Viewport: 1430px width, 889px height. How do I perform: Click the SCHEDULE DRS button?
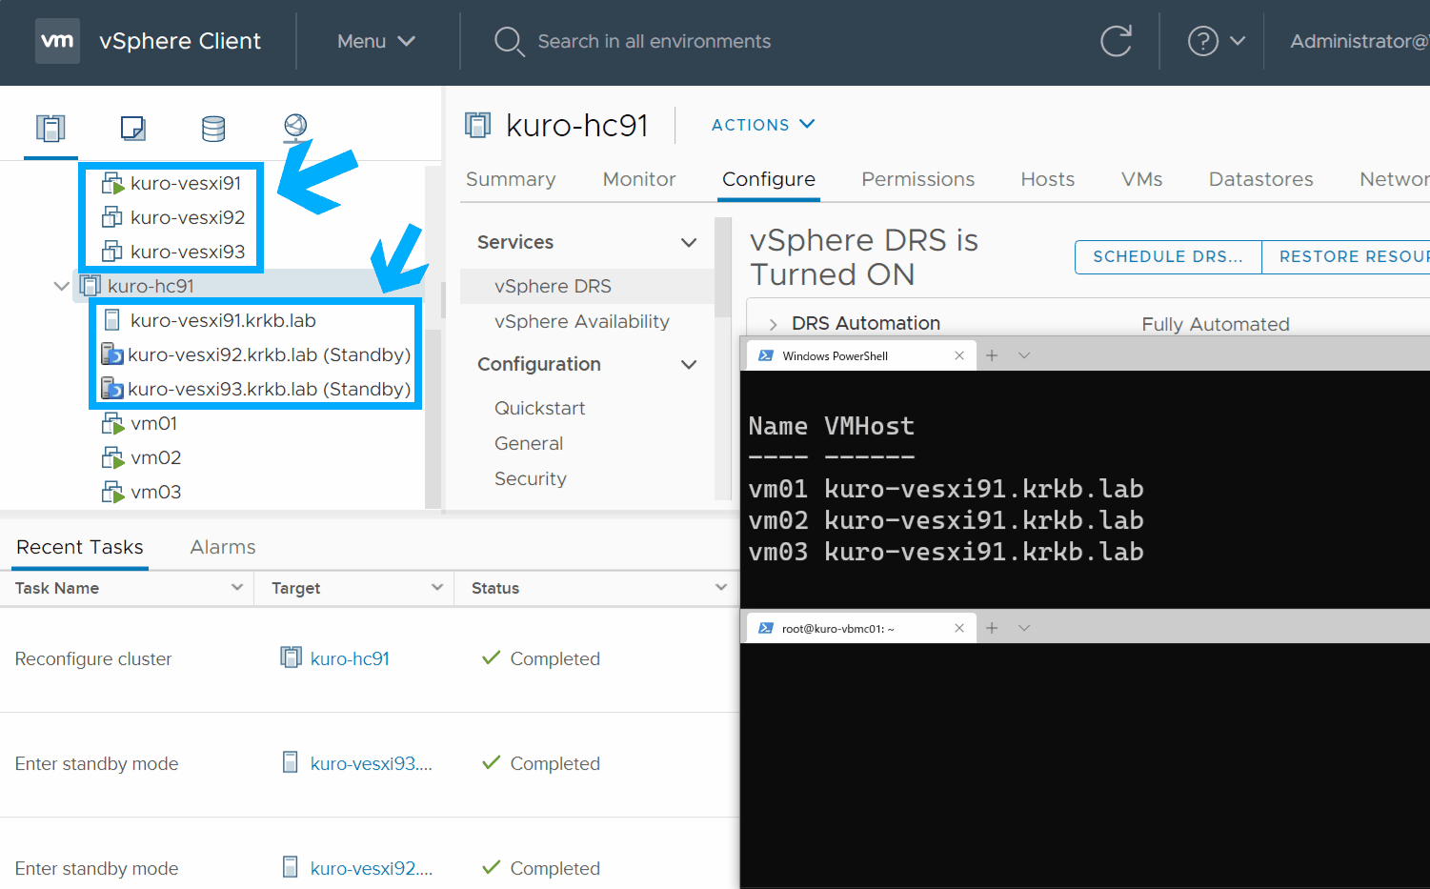(x=1167, y=256)
